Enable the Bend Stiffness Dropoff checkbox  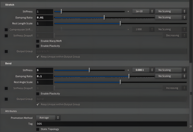[6, 88]
